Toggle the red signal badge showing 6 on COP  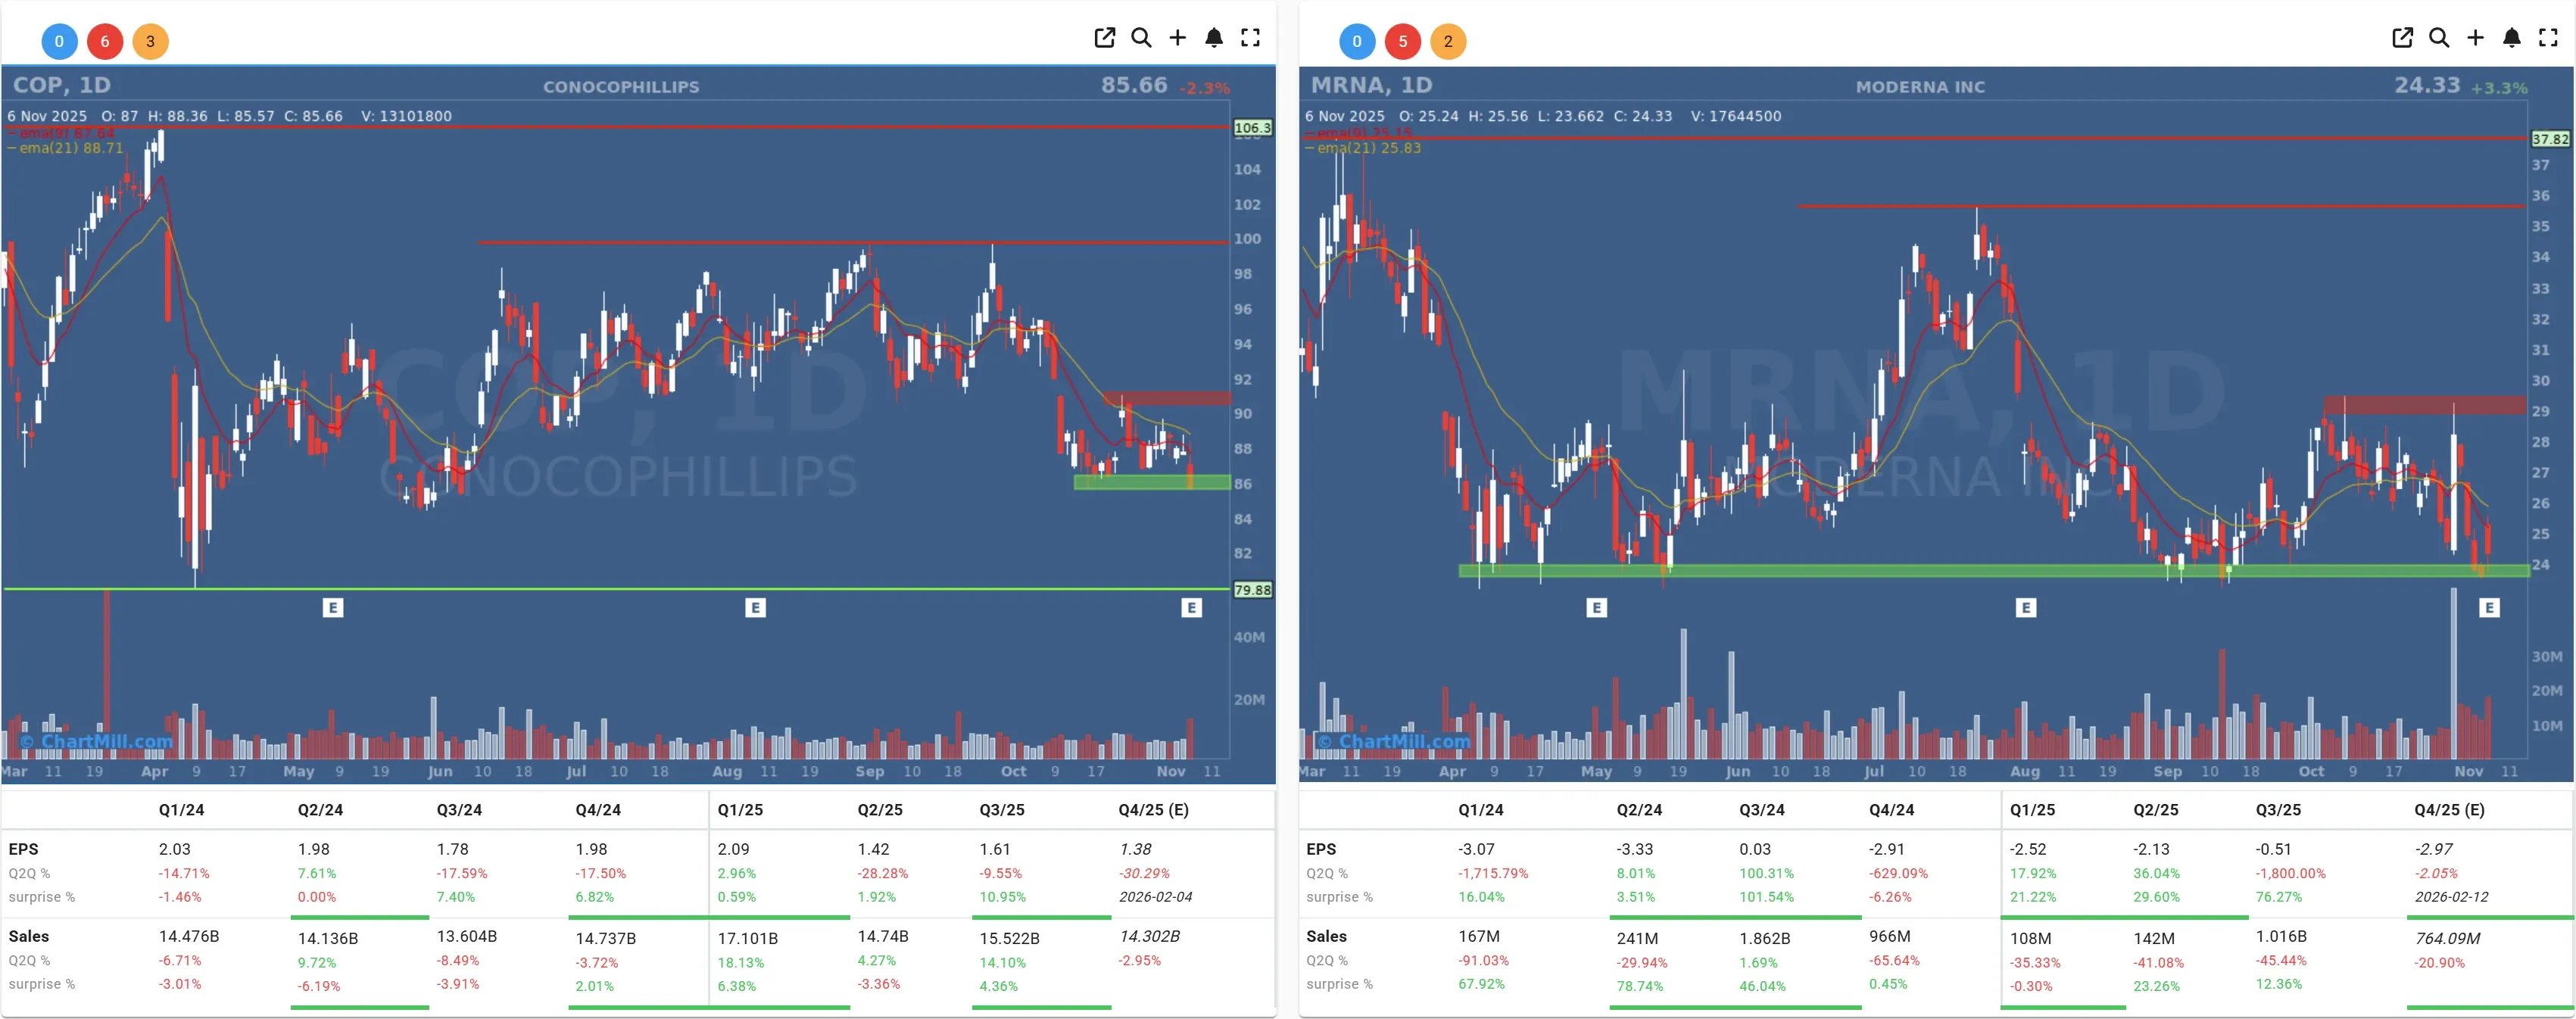click(105, 41)
